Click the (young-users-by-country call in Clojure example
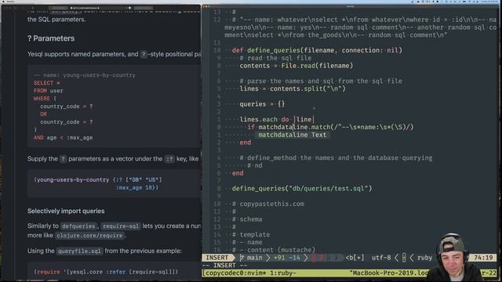The height and width of the screenshot is (282, 502). 71,179
